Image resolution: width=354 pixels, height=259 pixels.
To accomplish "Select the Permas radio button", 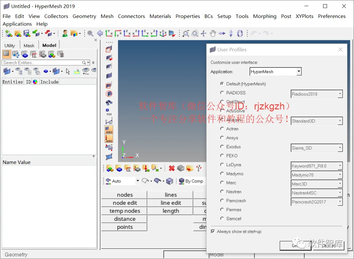I will click(x=222, y=210).
